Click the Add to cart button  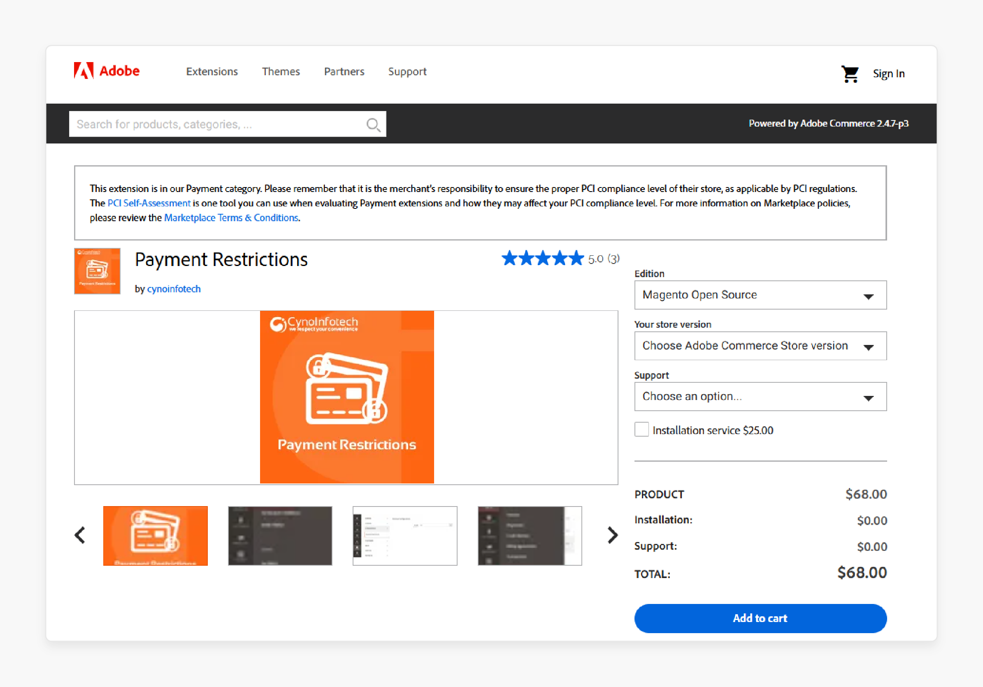tap(760, 618)
